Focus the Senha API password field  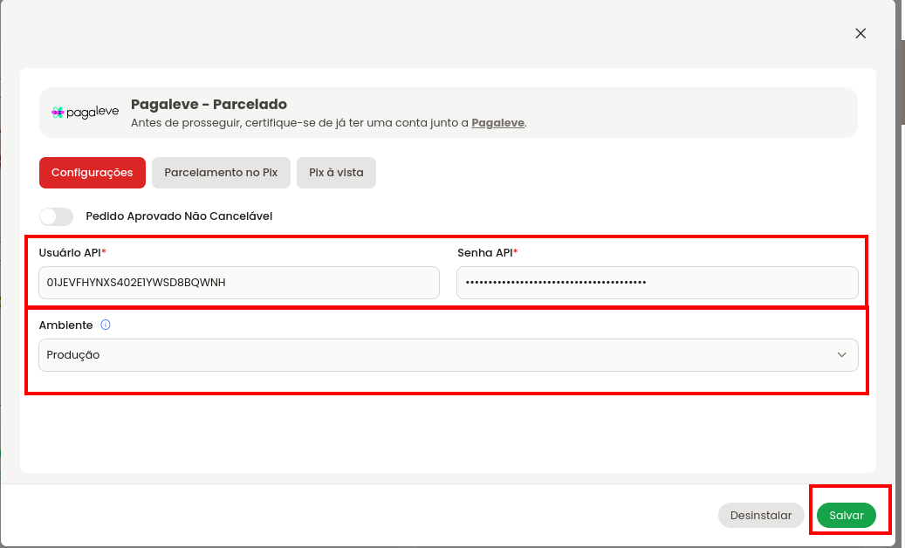657,283
